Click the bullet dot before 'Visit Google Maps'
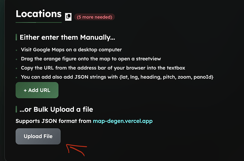This screenshot has width=244, height=161. click(x=16, y=50)
